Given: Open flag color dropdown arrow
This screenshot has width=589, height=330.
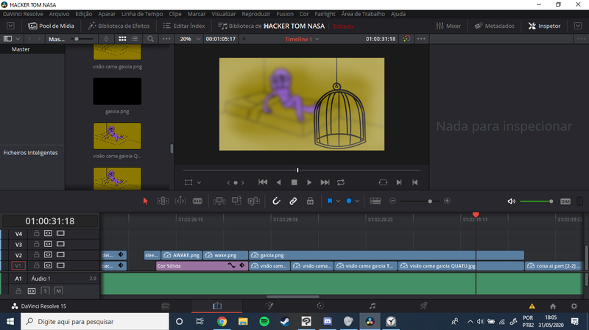Looking at the screenshot, I should pyautogui.click(x=338, y=201).
